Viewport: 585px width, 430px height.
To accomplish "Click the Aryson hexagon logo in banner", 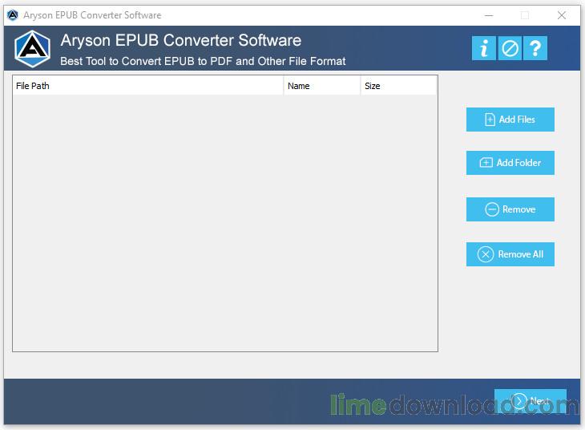I will point(33,49).
